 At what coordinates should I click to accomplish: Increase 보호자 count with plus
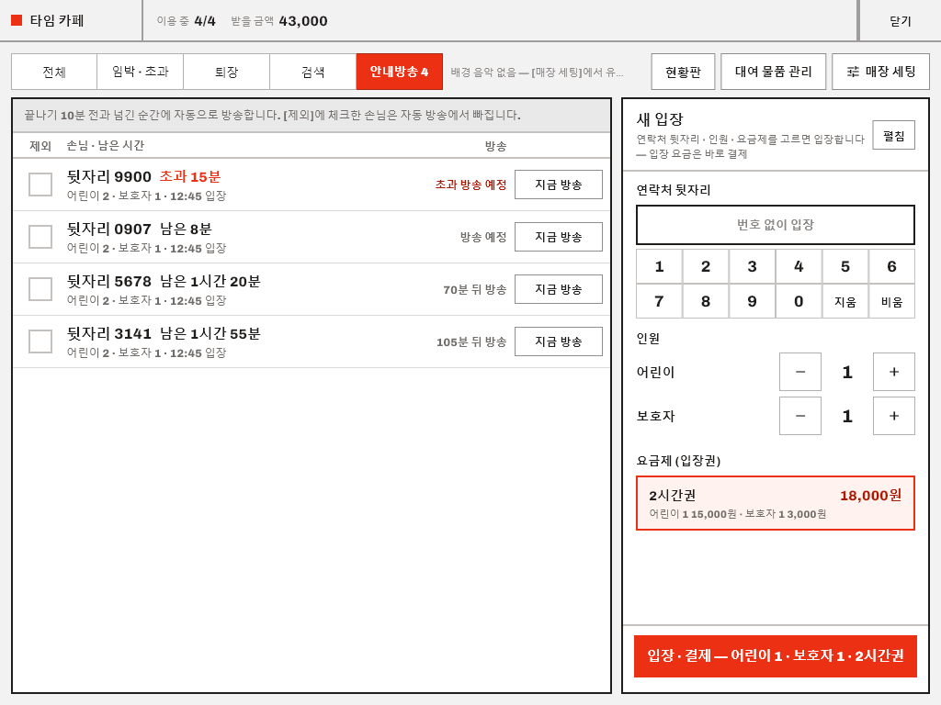(x=893, y=416)
